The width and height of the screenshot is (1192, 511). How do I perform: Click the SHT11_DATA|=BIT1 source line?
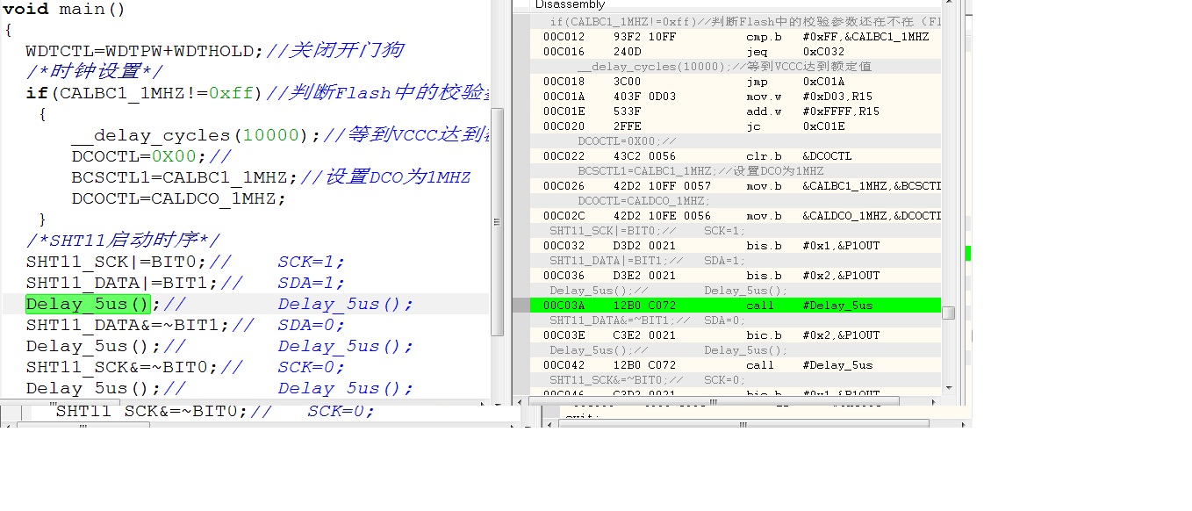pyautogui.click(x=186, y=283)
